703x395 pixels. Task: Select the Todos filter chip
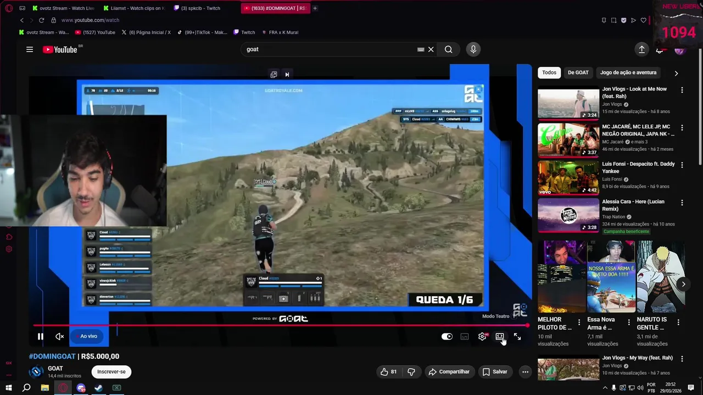coord(549,72)
